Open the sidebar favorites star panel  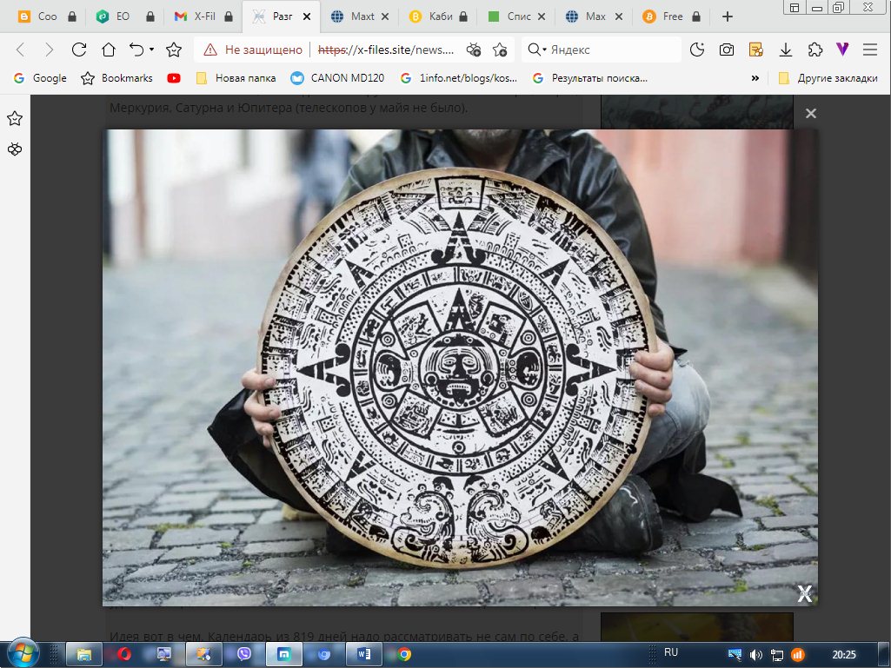tap(15, 119)
